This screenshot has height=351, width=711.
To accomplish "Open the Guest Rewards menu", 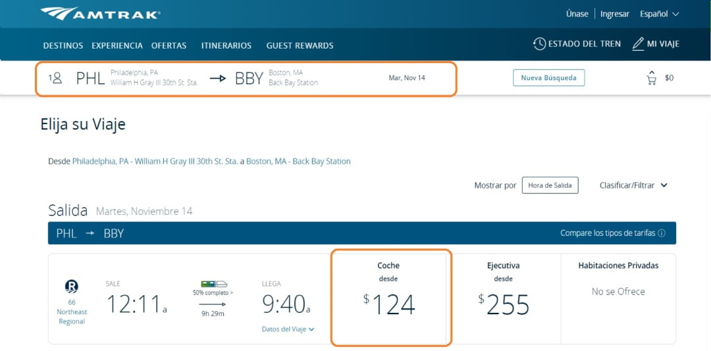I will (x=300, y=46).
